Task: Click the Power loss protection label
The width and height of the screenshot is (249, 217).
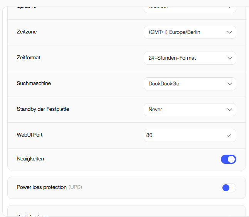Action: point(42,187)
